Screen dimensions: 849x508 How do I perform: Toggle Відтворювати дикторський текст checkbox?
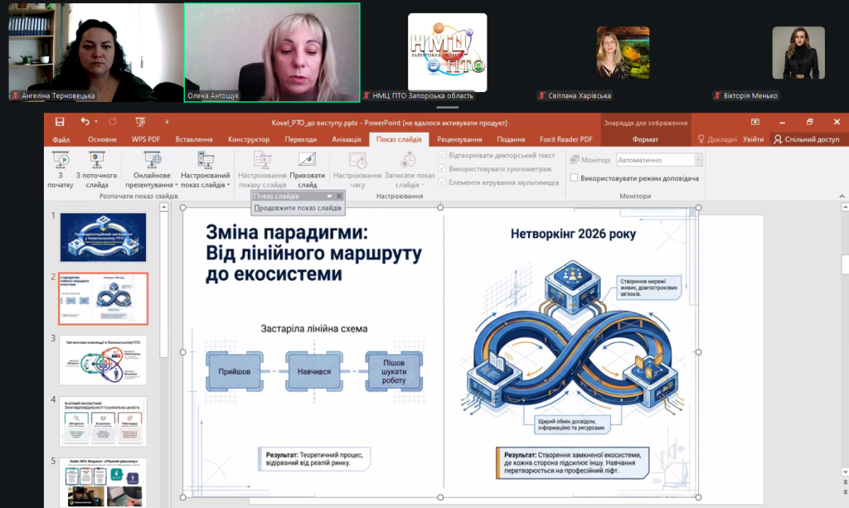pos(442,155)
